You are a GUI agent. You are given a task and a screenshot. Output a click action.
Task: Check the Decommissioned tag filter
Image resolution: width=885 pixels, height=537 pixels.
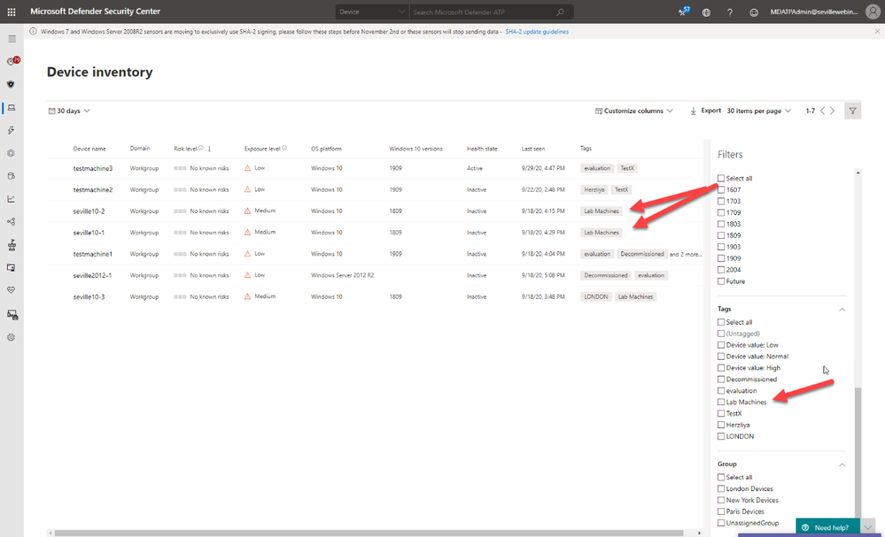721,380
